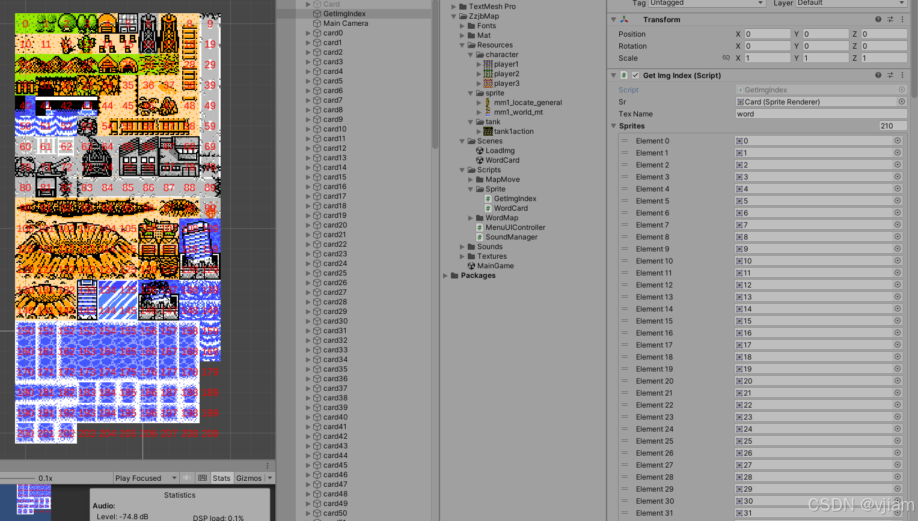Click the Transform component icon
918x521 pixels.
pos(624,20)
